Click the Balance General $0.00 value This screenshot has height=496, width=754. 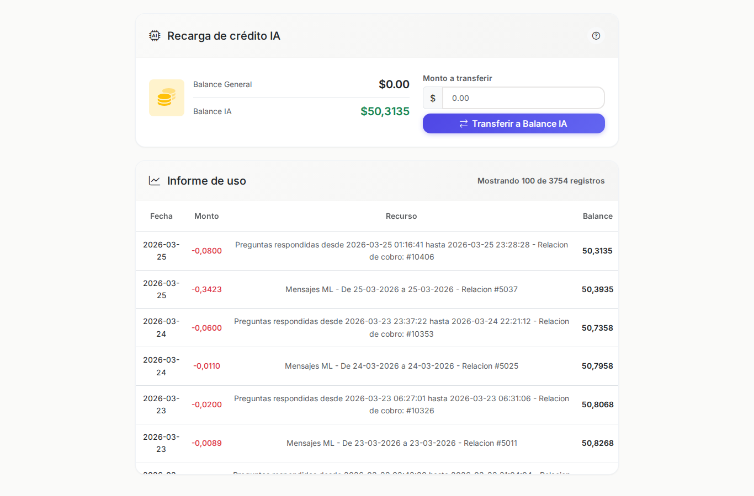(394, 84)
